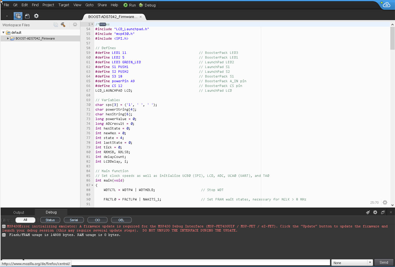
Task: Switch to the Output tab
Action: [18, 212]
